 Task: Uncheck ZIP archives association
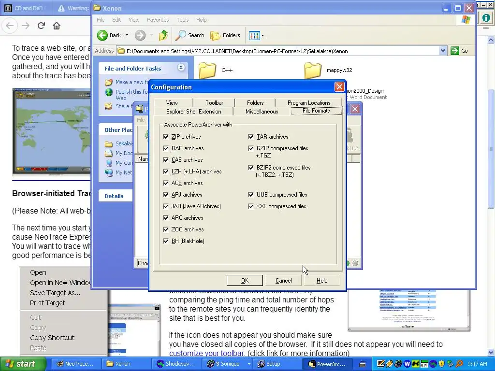point(166,137)
